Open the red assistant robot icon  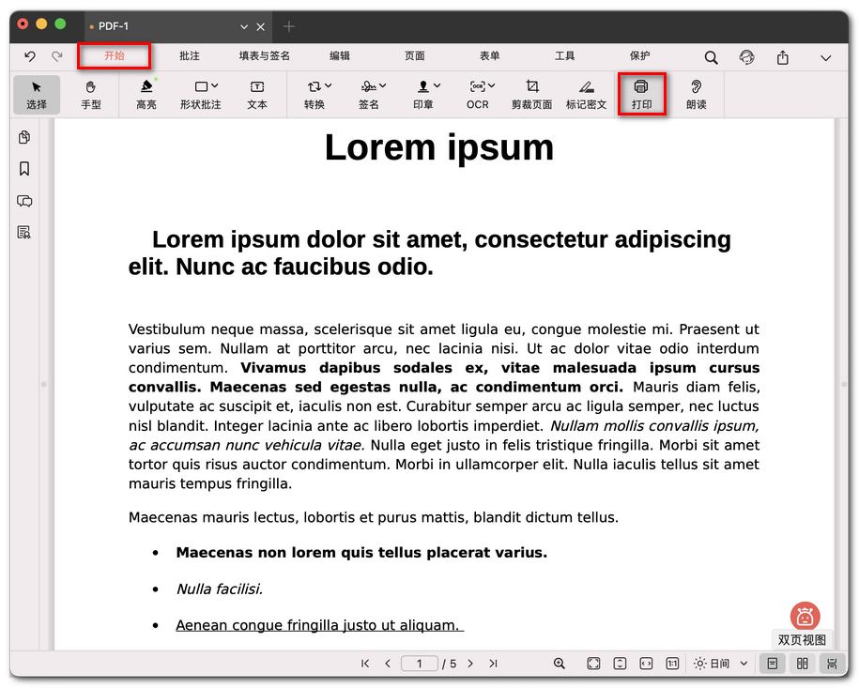tap(805, 617)
